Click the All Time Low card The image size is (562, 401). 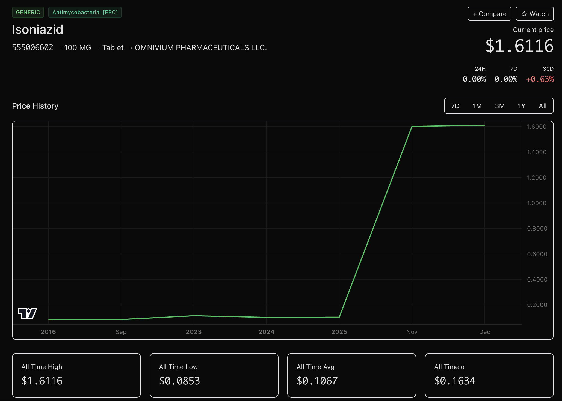(214, 375)
